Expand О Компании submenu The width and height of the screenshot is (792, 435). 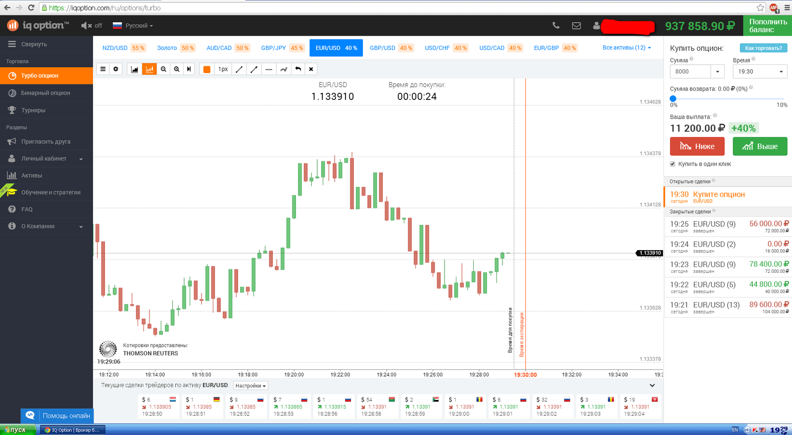pyautogui.click(x=47, y=226)
